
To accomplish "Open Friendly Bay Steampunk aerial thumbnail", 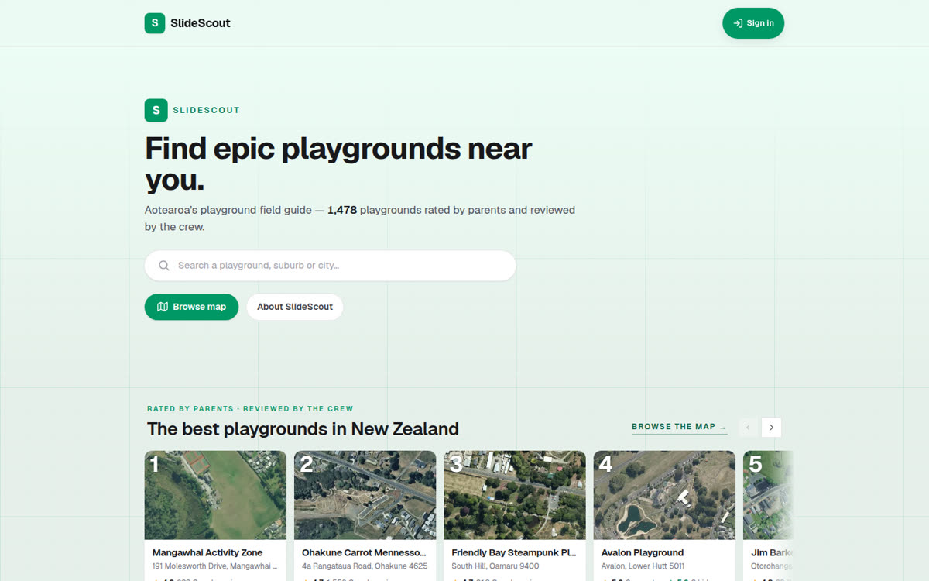I will (x=515, y=495).
